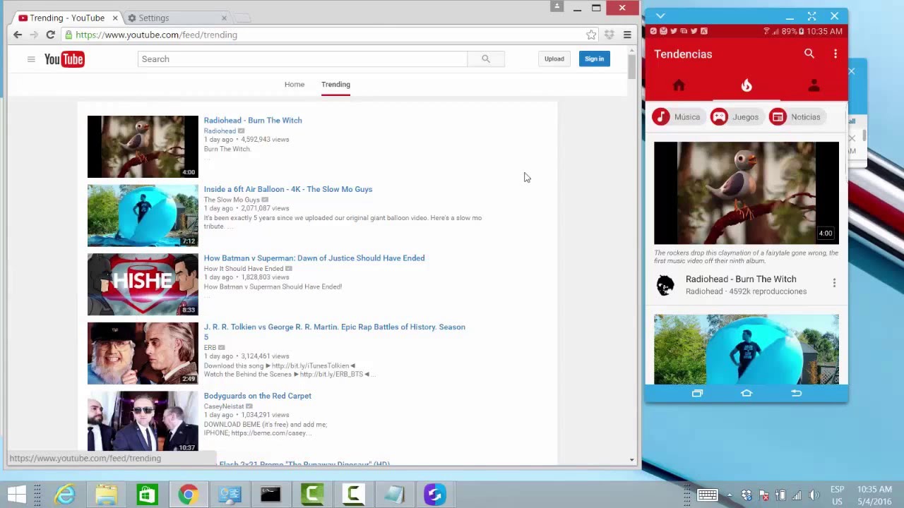Viewport: 904px width, 508px height.
Task: Open Inside a 6ft Air Balloon video
Action: coord(288,189)
